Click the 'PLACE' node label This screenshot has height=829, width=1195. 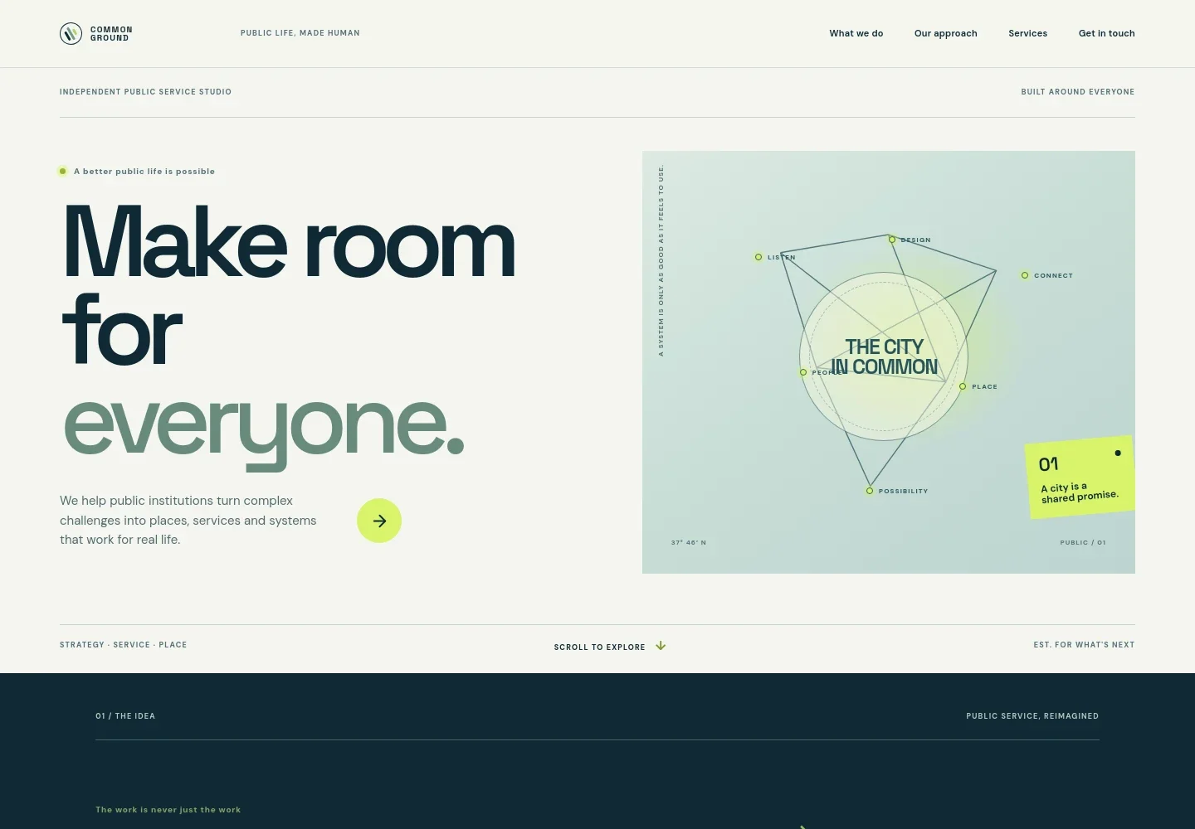(985, 386)
